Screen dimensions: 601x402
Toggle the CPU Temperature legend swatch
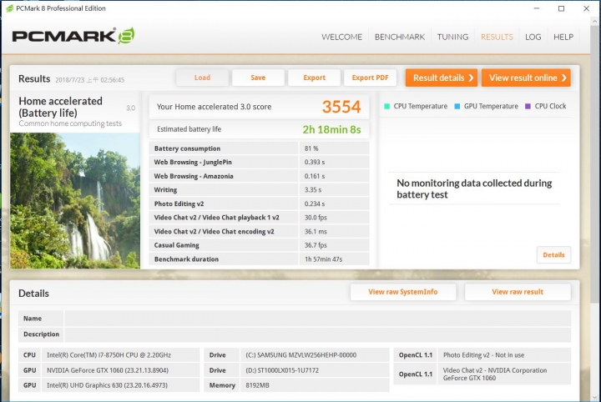(386, 107)
